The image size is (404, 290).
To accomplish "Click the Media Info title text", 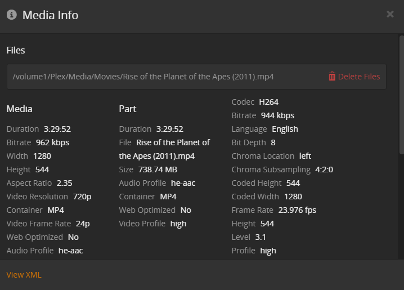I will tap(50, 15).
